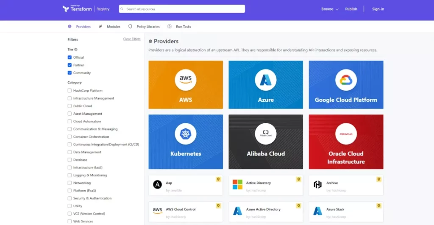Click the help icon next to Tier
Viewport: 434px width, 225px height.
[76, 50]
